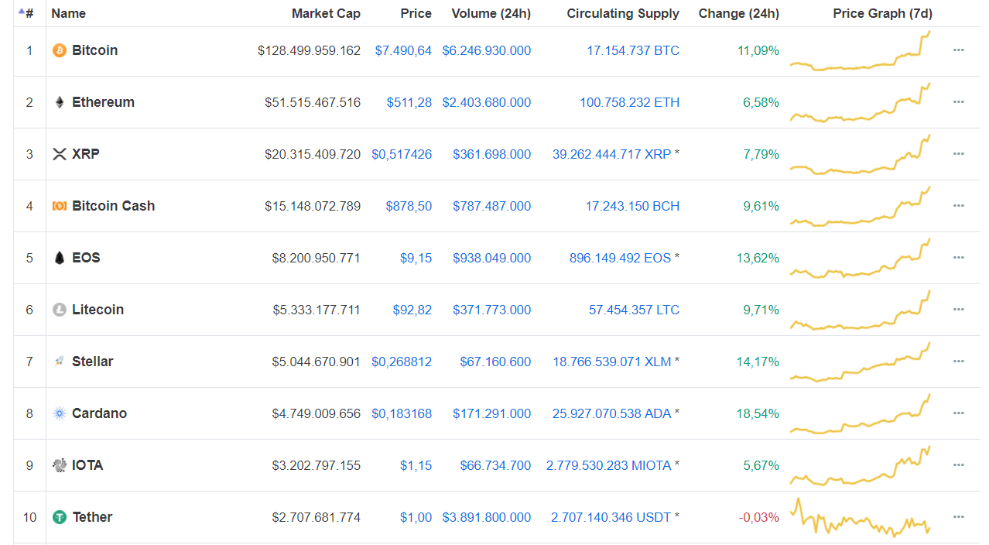The image size is (989, 545).
Task: Open Bitcoin's price link
Action: click(x=403, y=50)
